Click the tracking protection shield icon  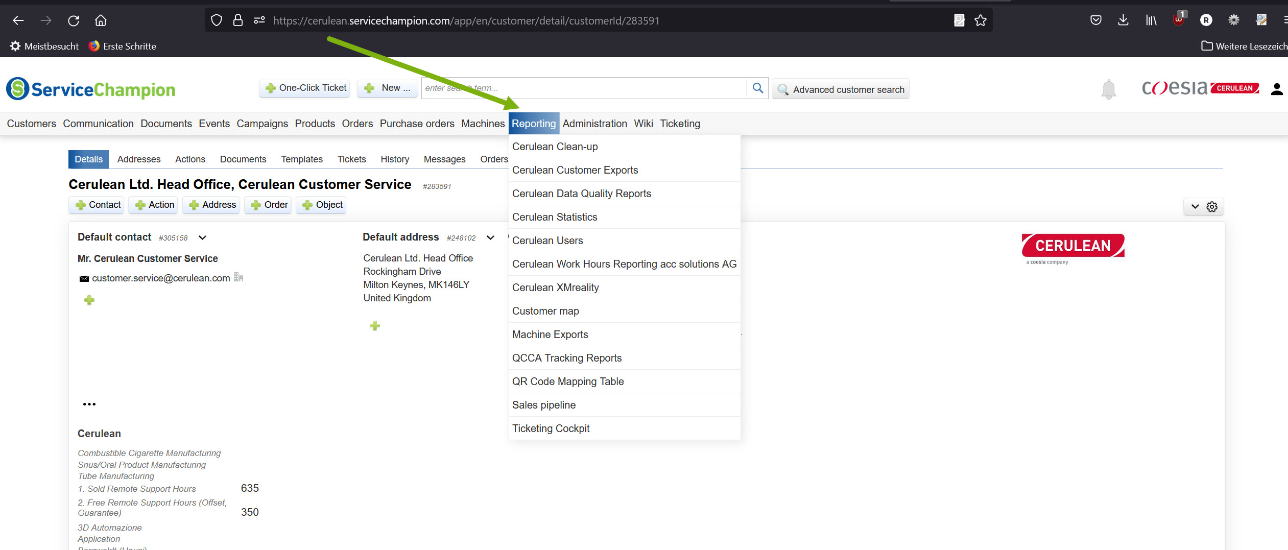click(217, 20)
